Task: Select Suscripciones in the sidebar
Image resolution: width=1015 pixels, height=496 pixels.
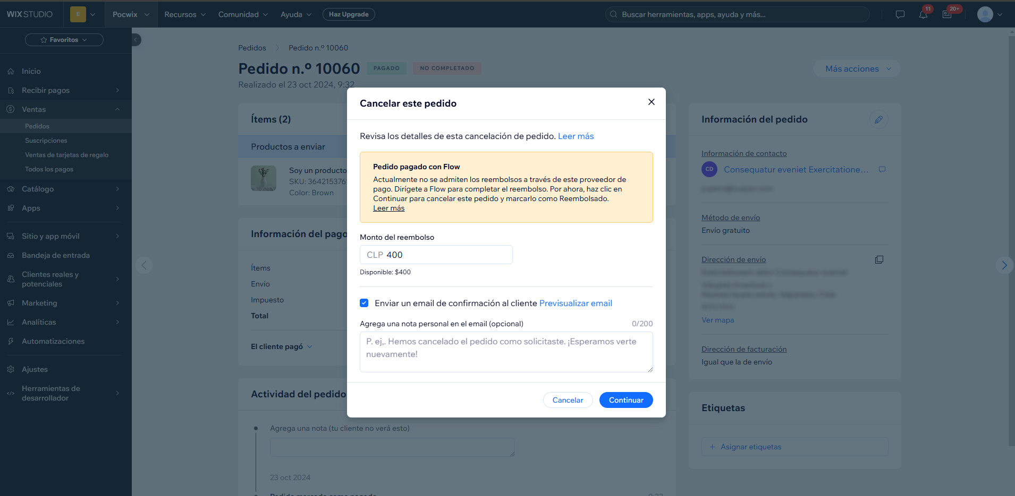Action: coord(46,141)
